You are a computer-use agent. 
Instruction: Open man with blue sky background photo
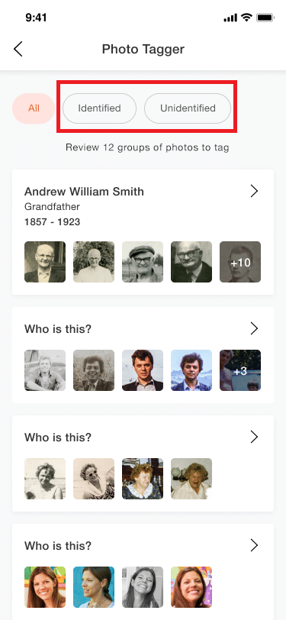[191, 370]
